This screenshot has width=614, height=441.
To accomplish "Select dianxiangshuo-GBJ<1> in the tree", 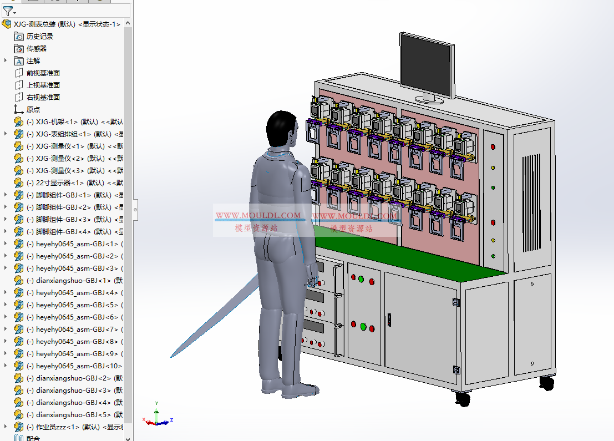I will point(18,280).
